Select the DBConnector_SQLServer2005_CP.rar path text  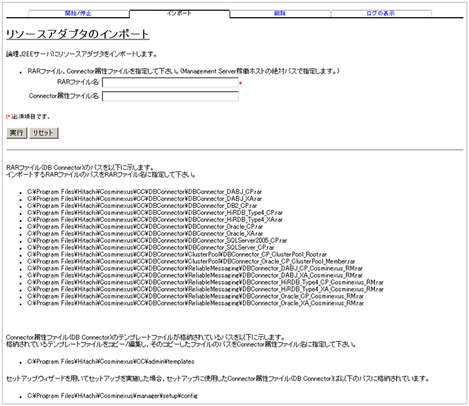click(157, 240)
